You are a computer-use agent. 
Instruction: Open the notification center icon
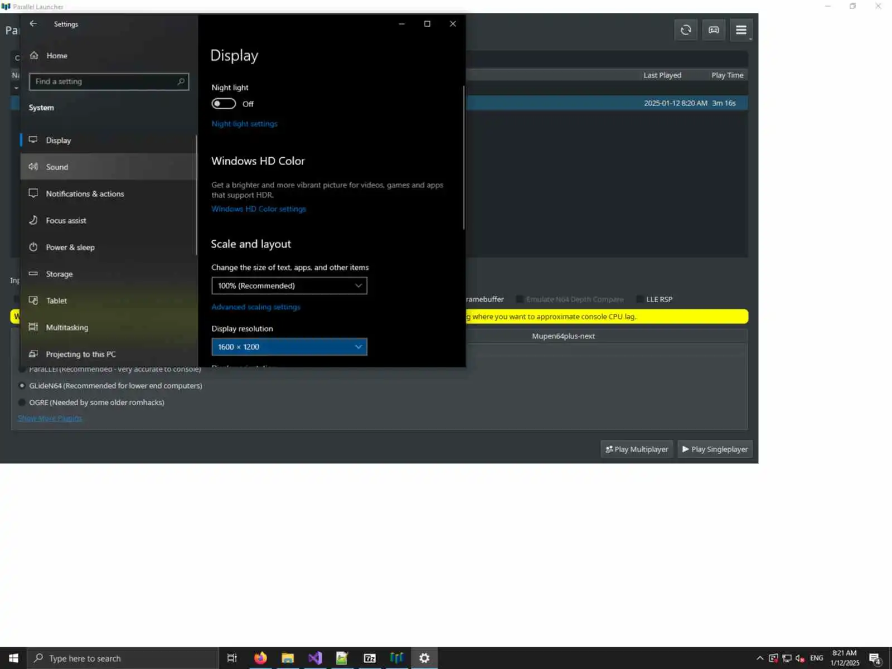click(875, 658)
